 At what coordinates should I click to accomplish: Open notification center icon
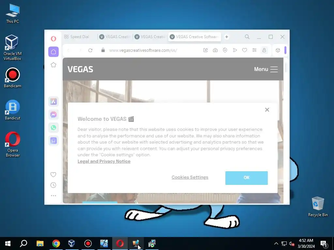[x=324, y=243]
